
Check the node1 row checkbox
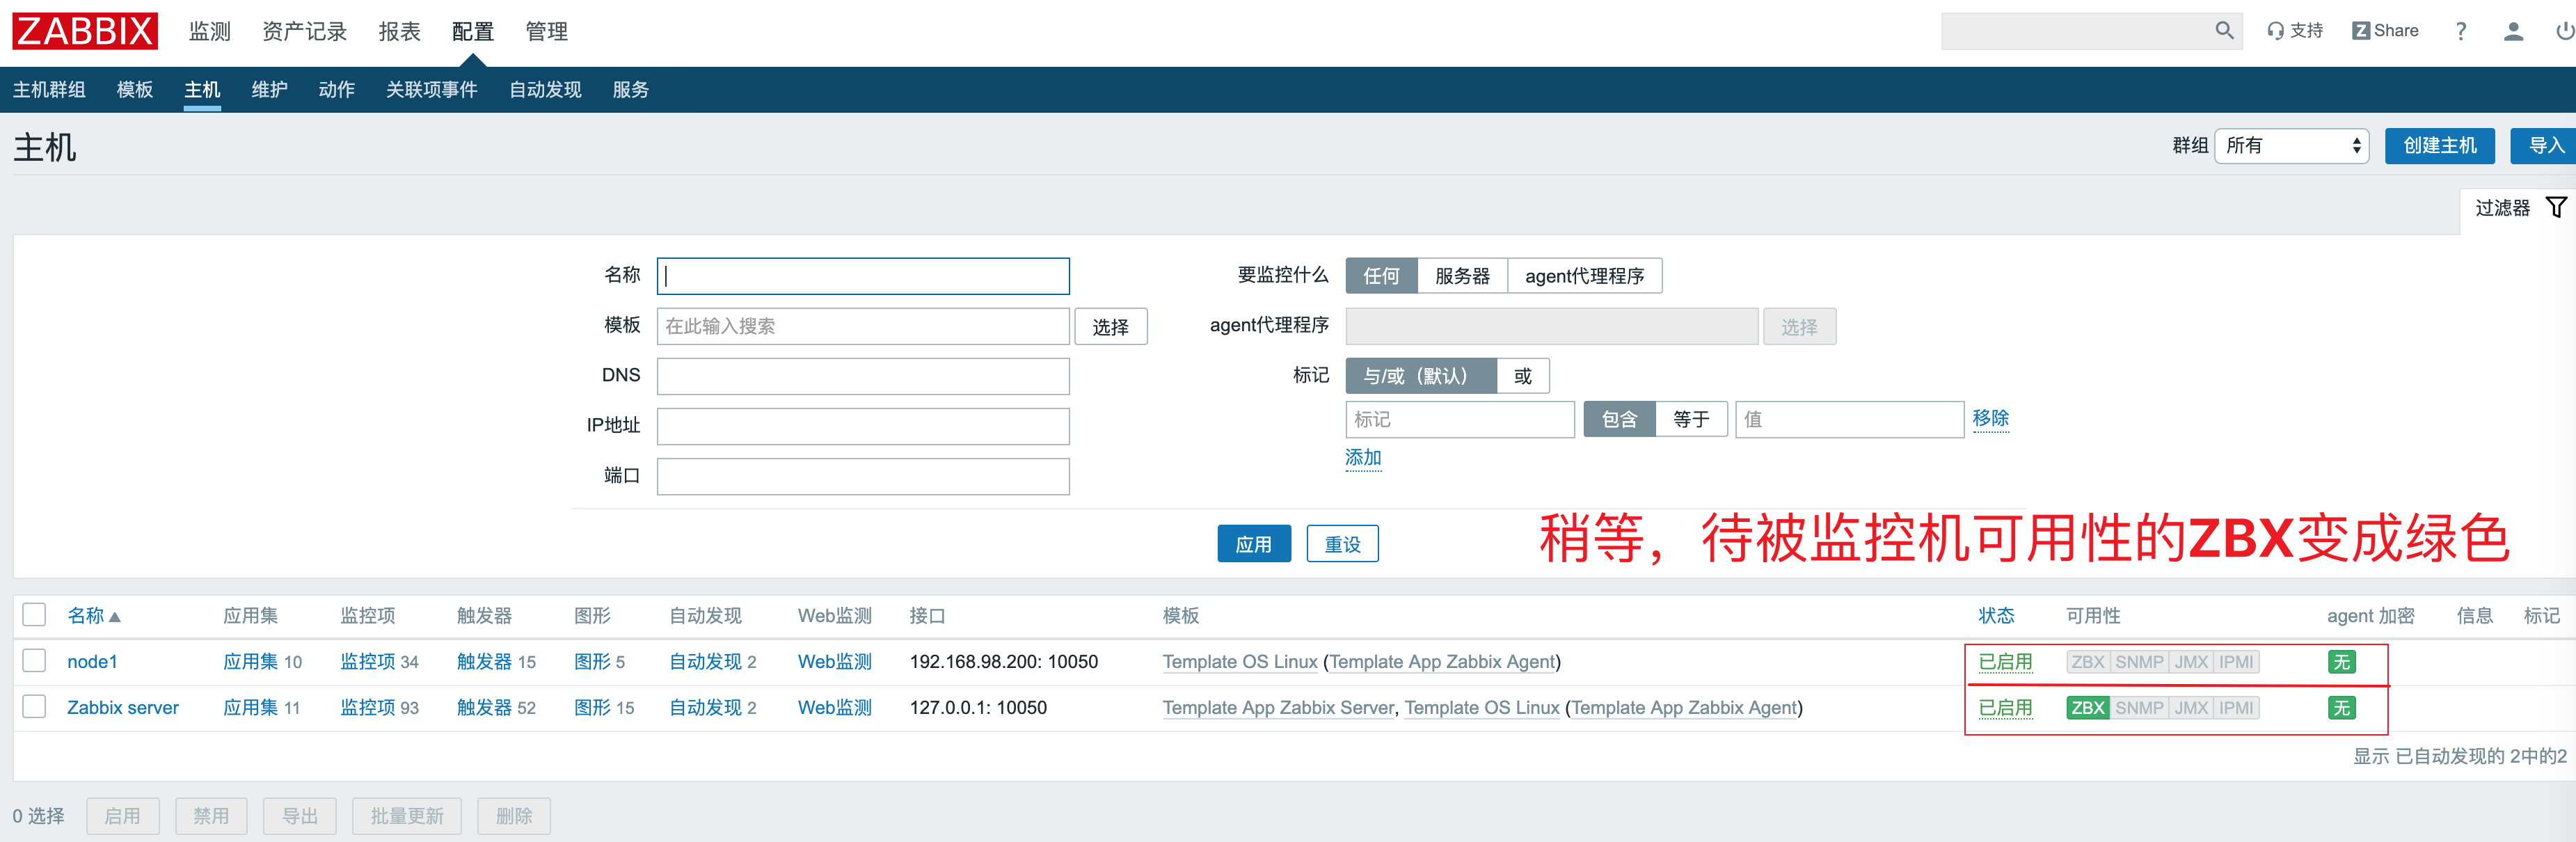(34, 661)
